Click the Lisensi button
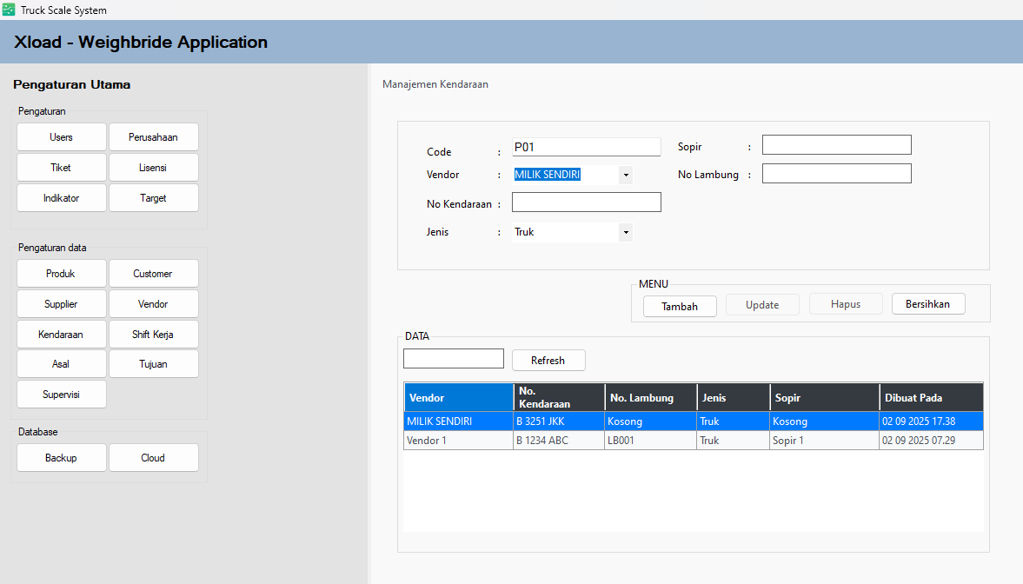 point(153,168)
